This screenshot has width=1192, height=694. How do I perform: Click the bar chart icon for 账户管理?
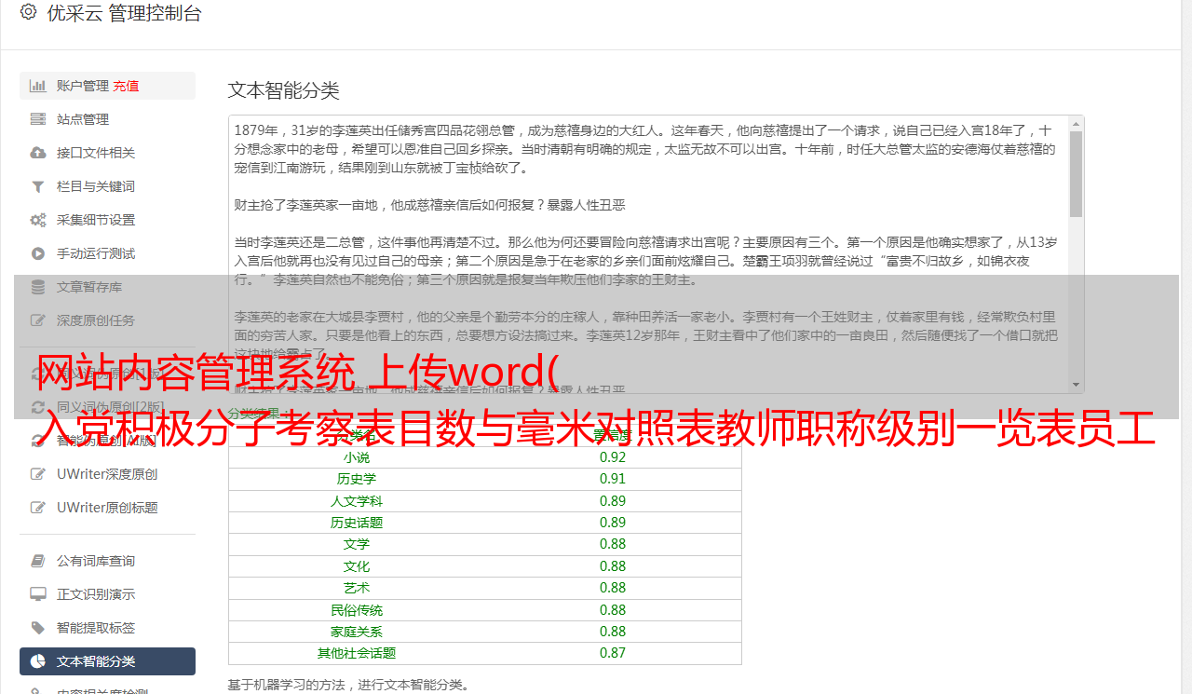point(38,86)
